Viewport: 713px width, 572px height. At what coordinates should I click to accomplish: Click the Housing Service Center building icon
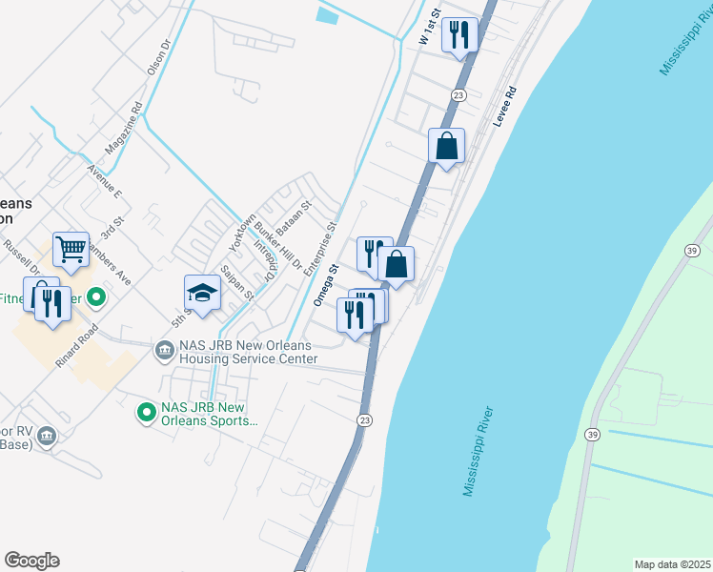164,352
